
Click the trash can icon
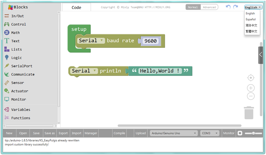click(x=249, y=113)
